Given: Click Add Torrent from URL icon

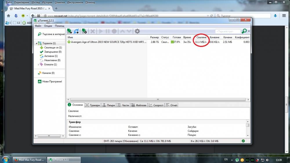Looking at the screenshot, I should [x=76, y=31].
